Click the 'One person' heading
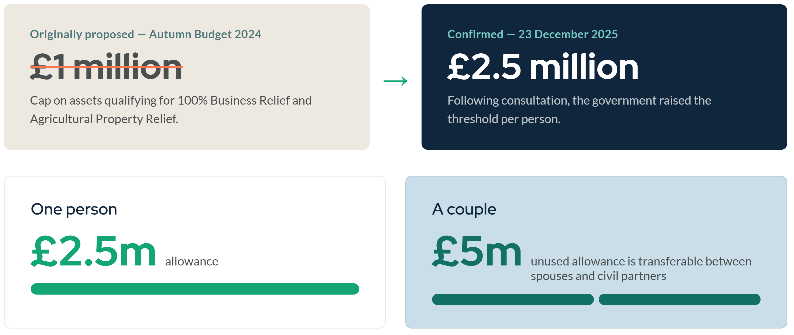The width and height of the screenshot is (794, 335). (x=74, y=209)
